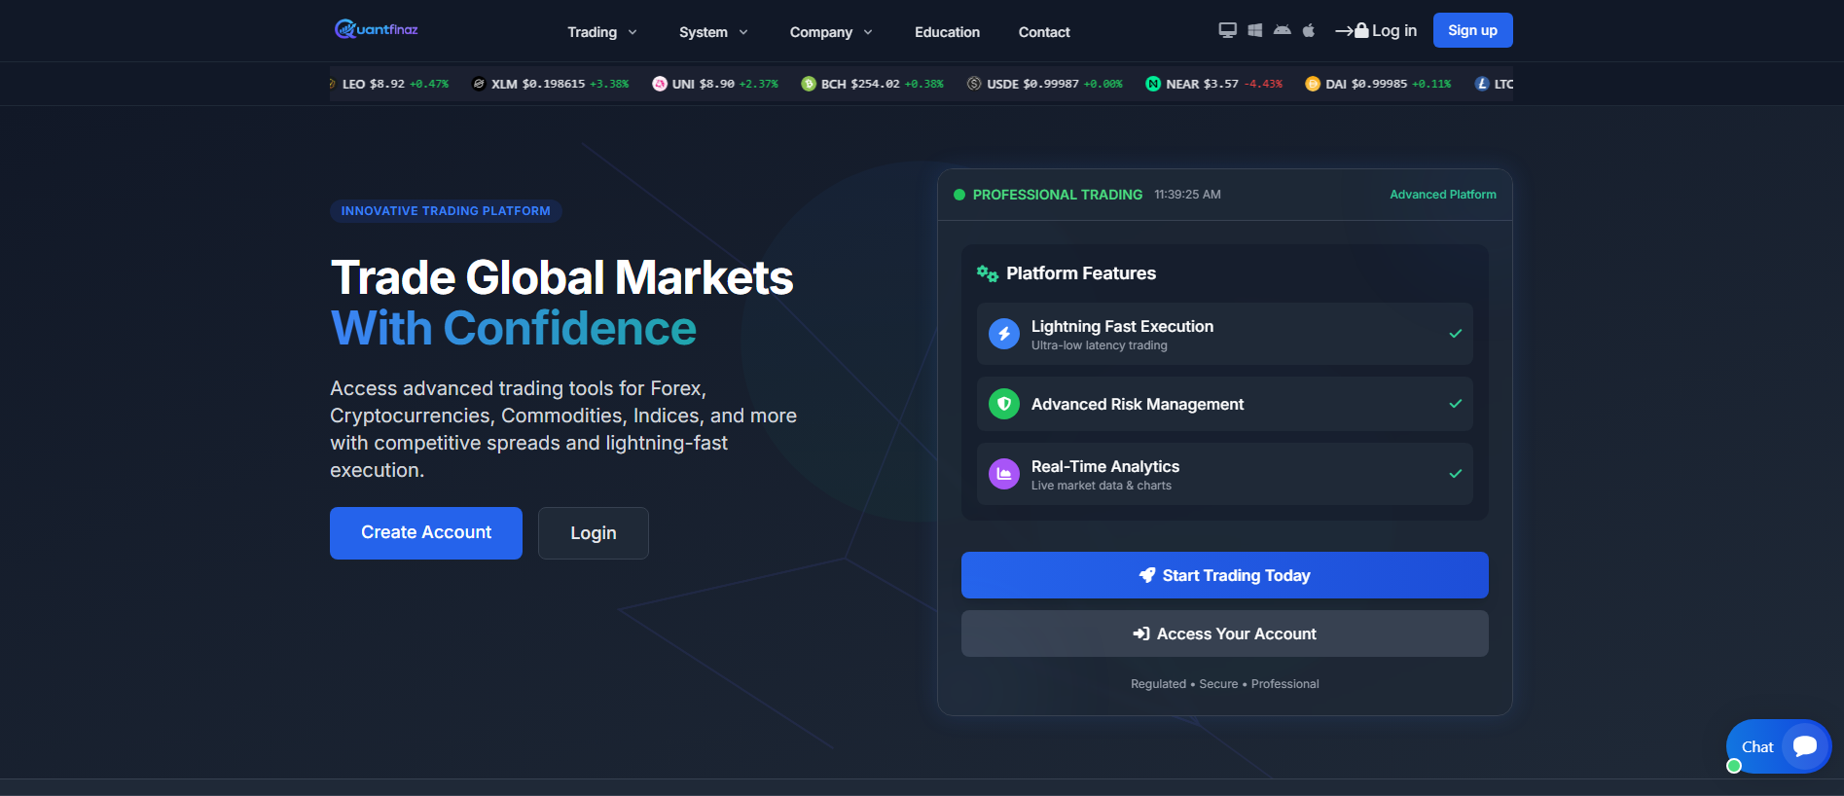Open the Contact page
This screenshot has width=1844, height=796.
1044,32
